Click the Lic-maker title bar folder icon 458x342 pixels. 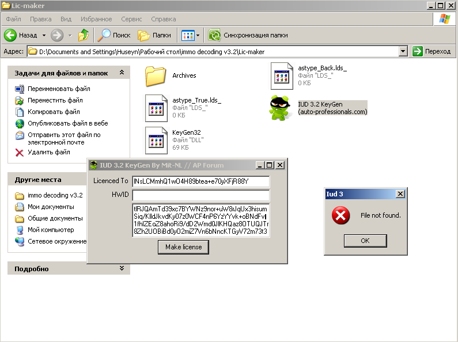click(6, 6)
